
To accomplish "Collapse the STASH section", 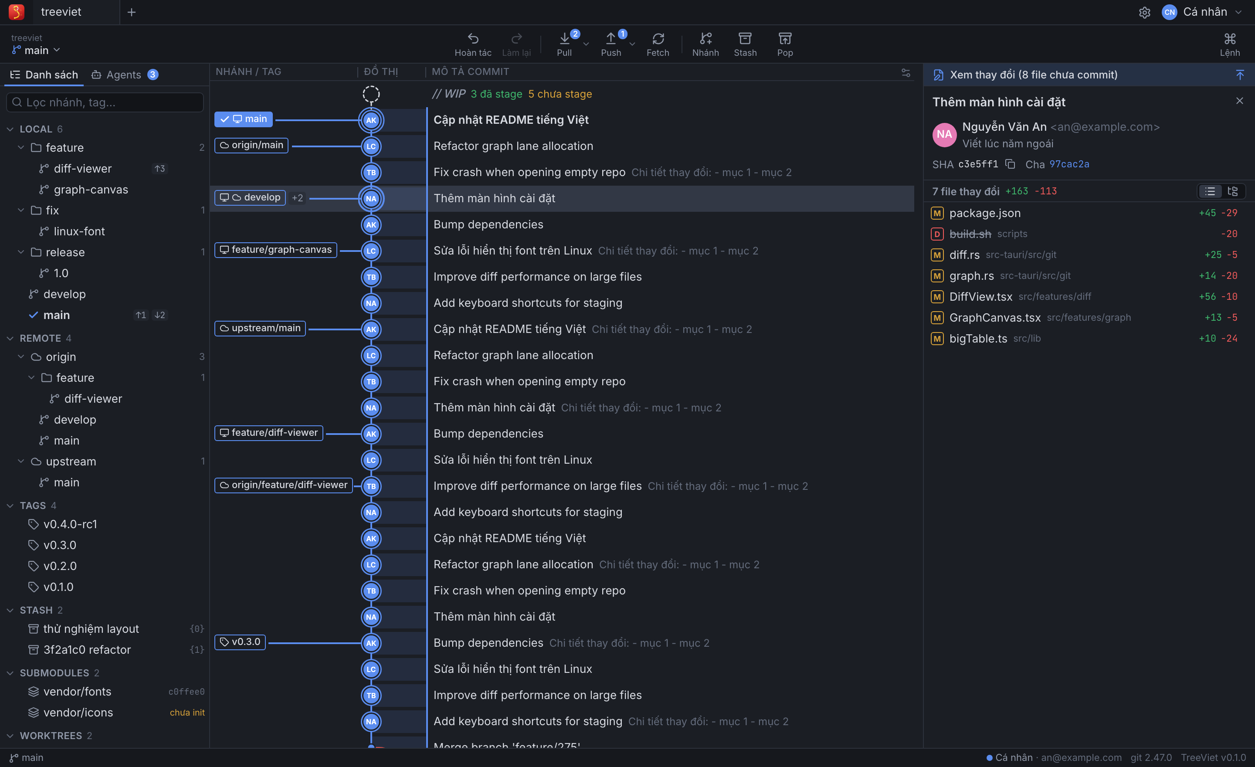I will [x=10, y=610].
